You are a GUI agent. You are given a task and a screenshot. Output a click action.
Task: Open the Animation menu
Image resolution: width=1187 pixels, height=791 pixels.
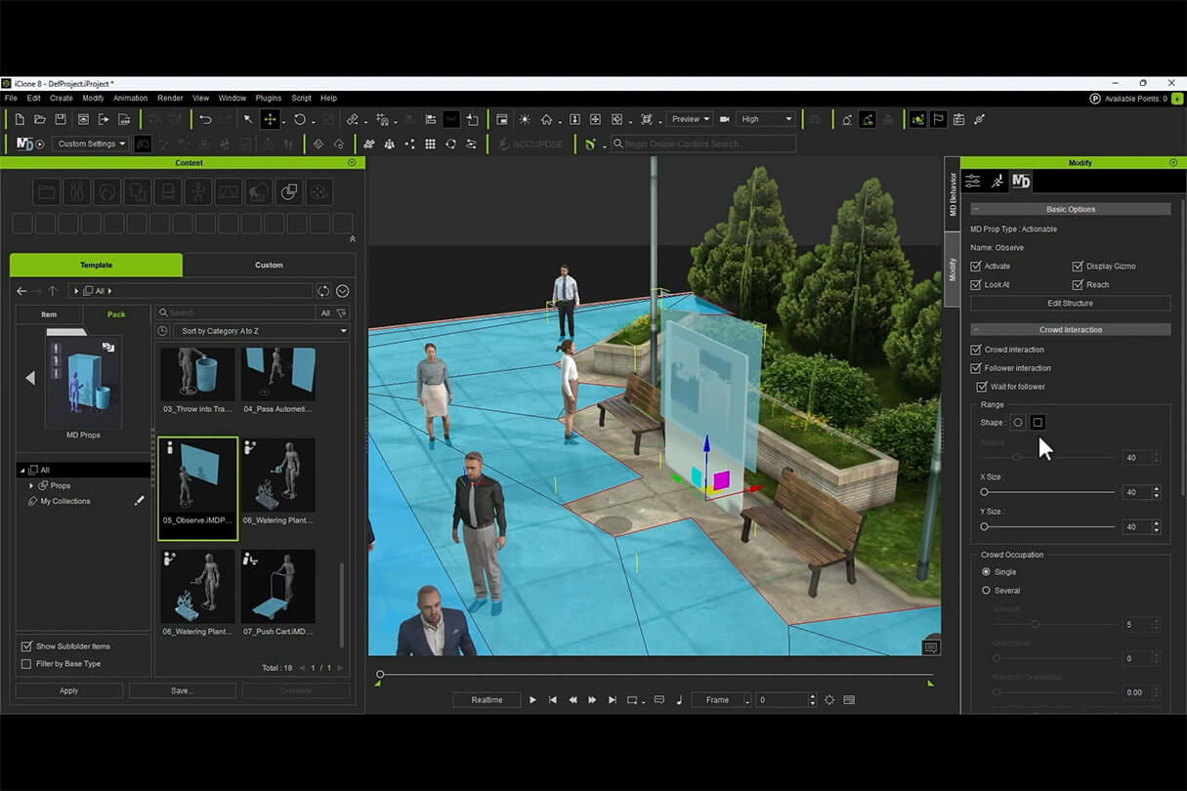click(x=130, y=98)
